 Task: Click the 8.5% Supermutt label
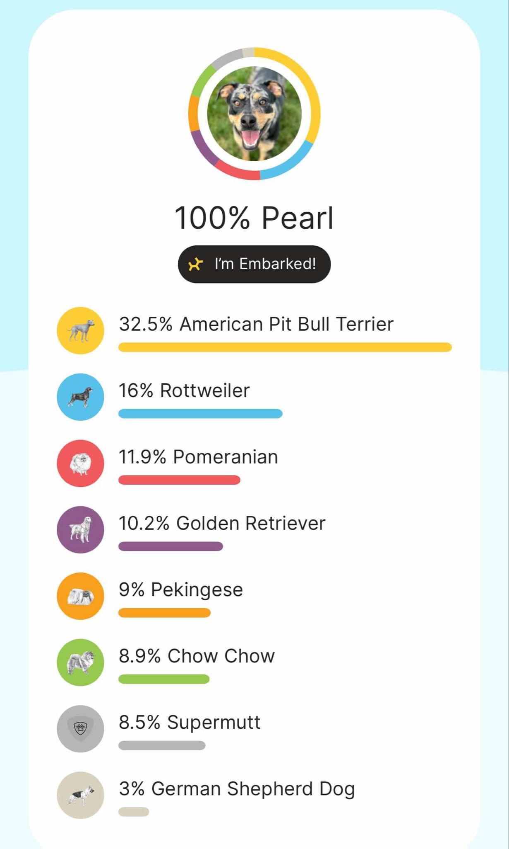pyautogui.click(x=190, y=722)
